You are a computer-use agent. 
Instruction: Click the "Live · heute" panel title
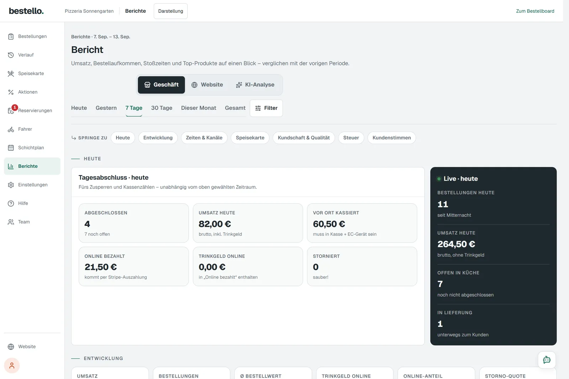[461, 179]
